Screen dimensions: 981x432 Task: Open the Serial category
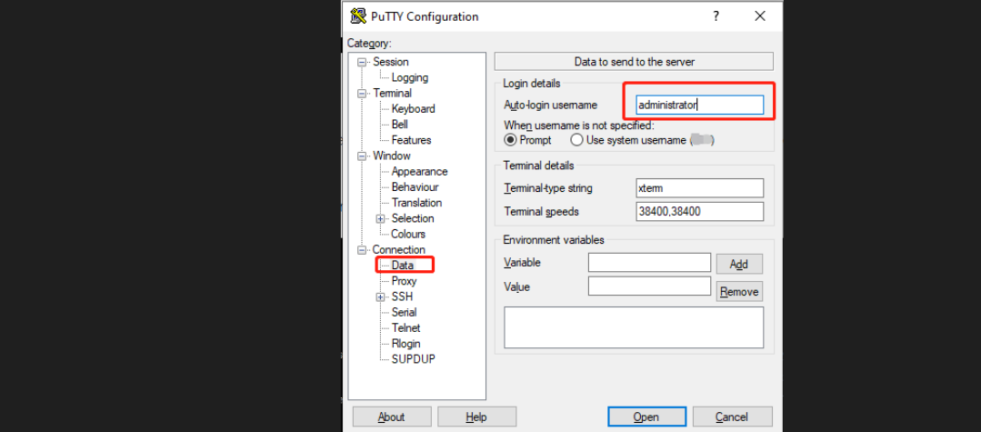405,313
